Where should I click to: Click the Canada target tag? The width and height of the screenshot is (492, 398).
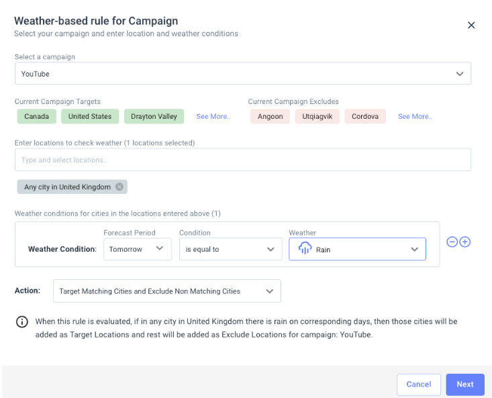click(x=36, y=116)
